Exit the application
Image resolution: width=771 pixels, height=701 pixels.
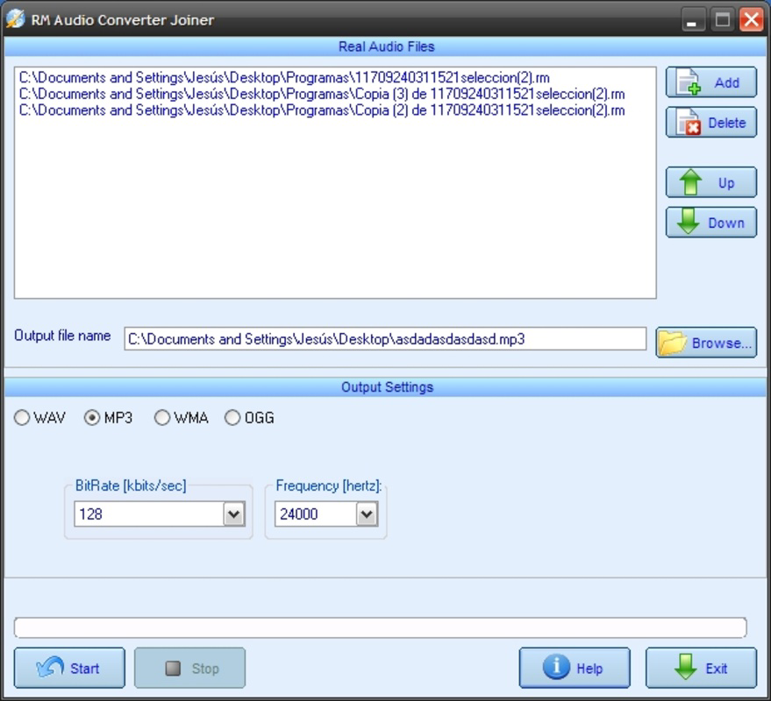point(701,668)
